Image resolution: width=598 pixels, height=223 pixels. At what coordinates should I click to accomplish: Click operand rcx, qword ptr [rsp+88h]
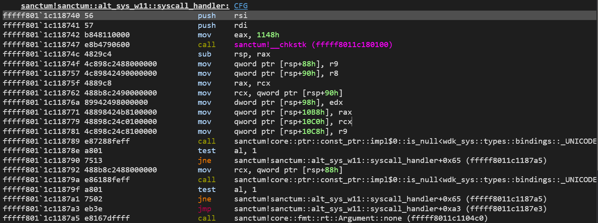point(288,170)
